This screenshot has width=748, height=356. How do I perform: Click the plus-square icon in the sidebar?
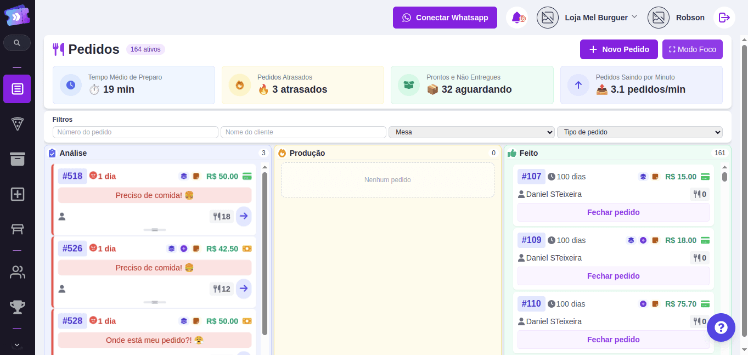click(x=16, y=194)
